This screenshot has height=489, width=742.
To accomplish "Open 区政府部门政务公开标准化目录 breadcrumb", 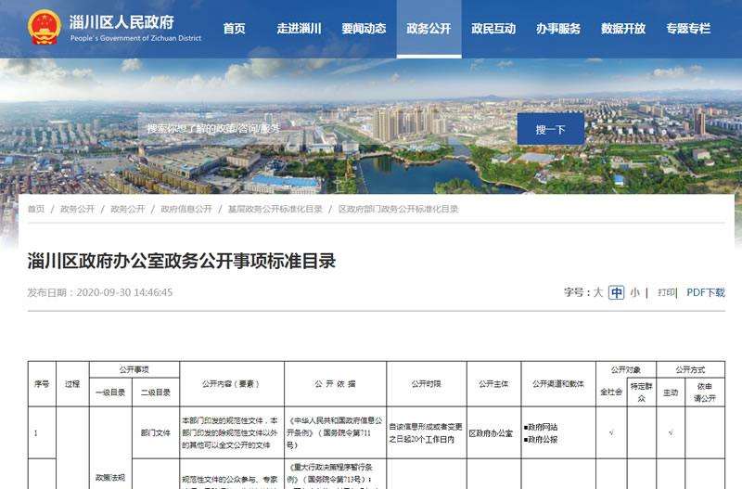I will point(398,210).
